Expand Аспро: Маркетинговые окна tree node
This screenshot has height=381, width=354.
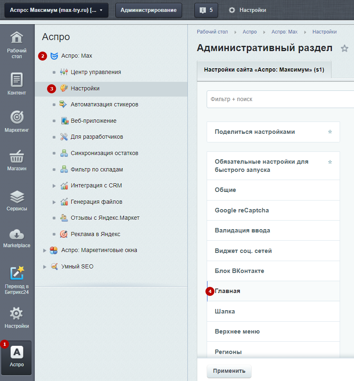point(45,250)
